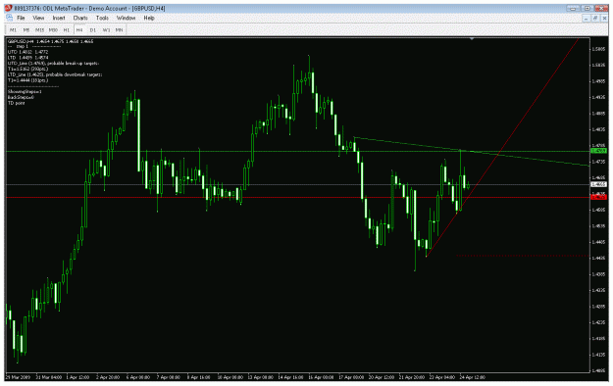Open the View menu
The height and width of the screenshot is (386, 613).
(x=38, y=18)
